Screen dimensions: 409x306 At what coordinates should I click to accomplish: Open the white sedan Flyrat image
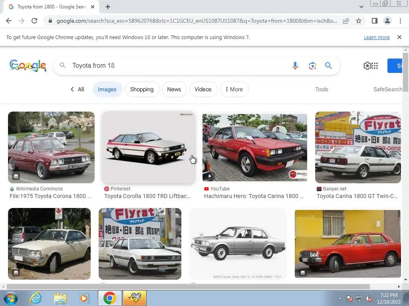click(x=140, y=244)
